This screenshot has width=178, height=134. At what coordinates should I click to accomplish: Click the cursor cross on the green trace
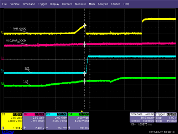point(85,81)
